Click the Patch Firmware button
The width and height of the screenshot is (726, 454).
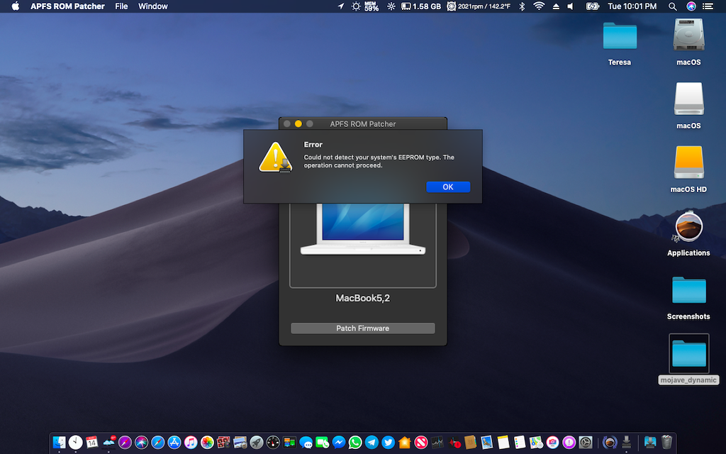[x=362, y=328]
